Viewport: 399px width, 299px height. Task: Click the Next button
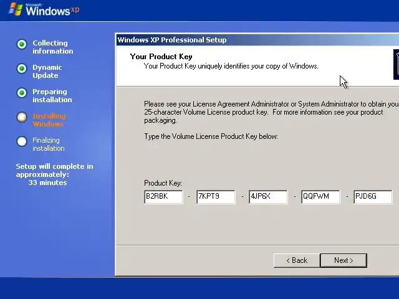click(344, 260)
